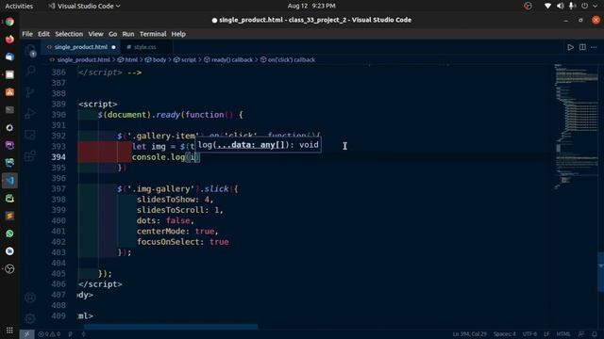
Task: Open the system menu arrow in top bar
Action: coord(596,6)
